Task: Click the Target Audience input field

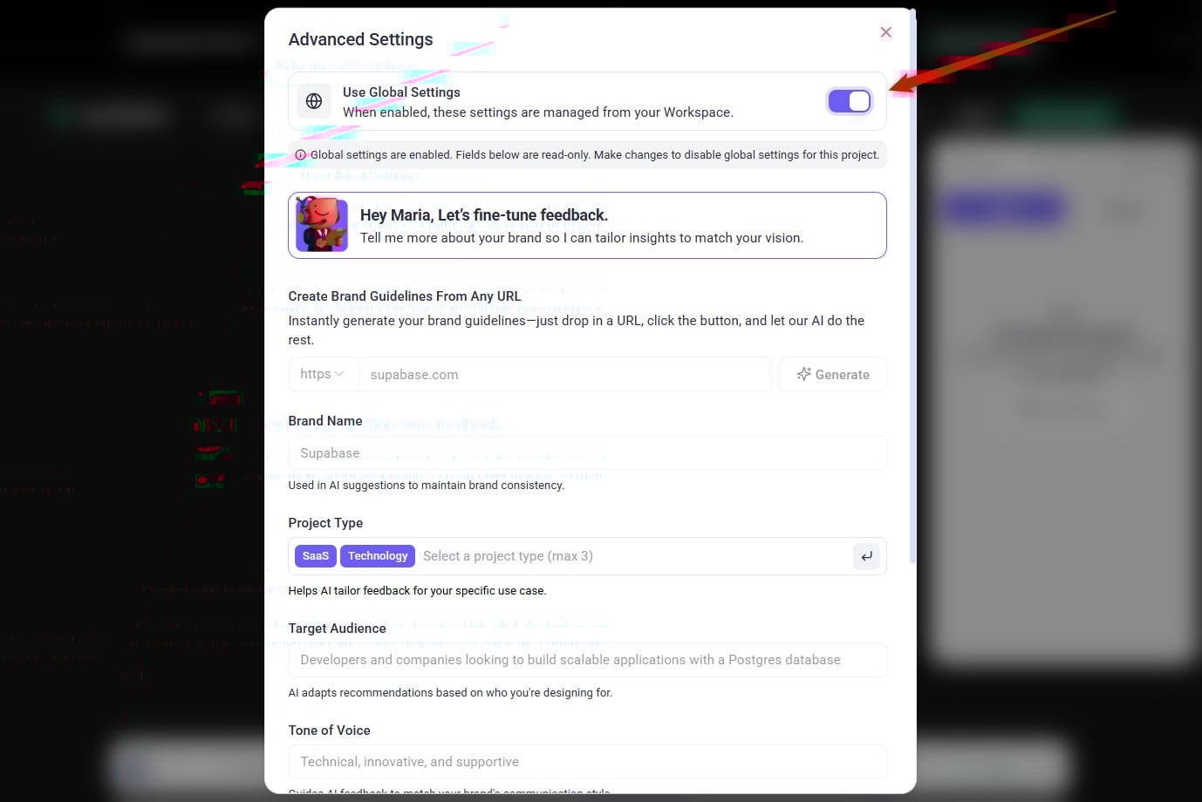Action: pyautogui.click(x=587, y=660)
